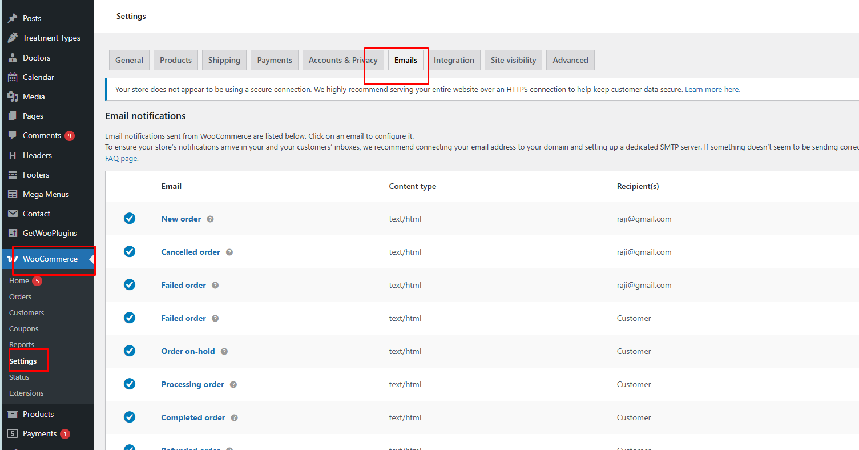Switch to the Payments tab
This screenshot has height=450, width=859.
(275, 60)
